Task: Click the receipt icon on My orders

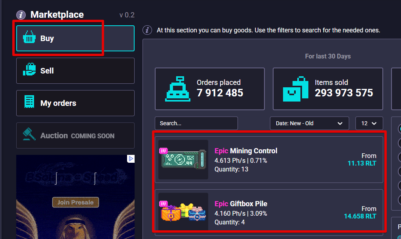Action: 29,102
